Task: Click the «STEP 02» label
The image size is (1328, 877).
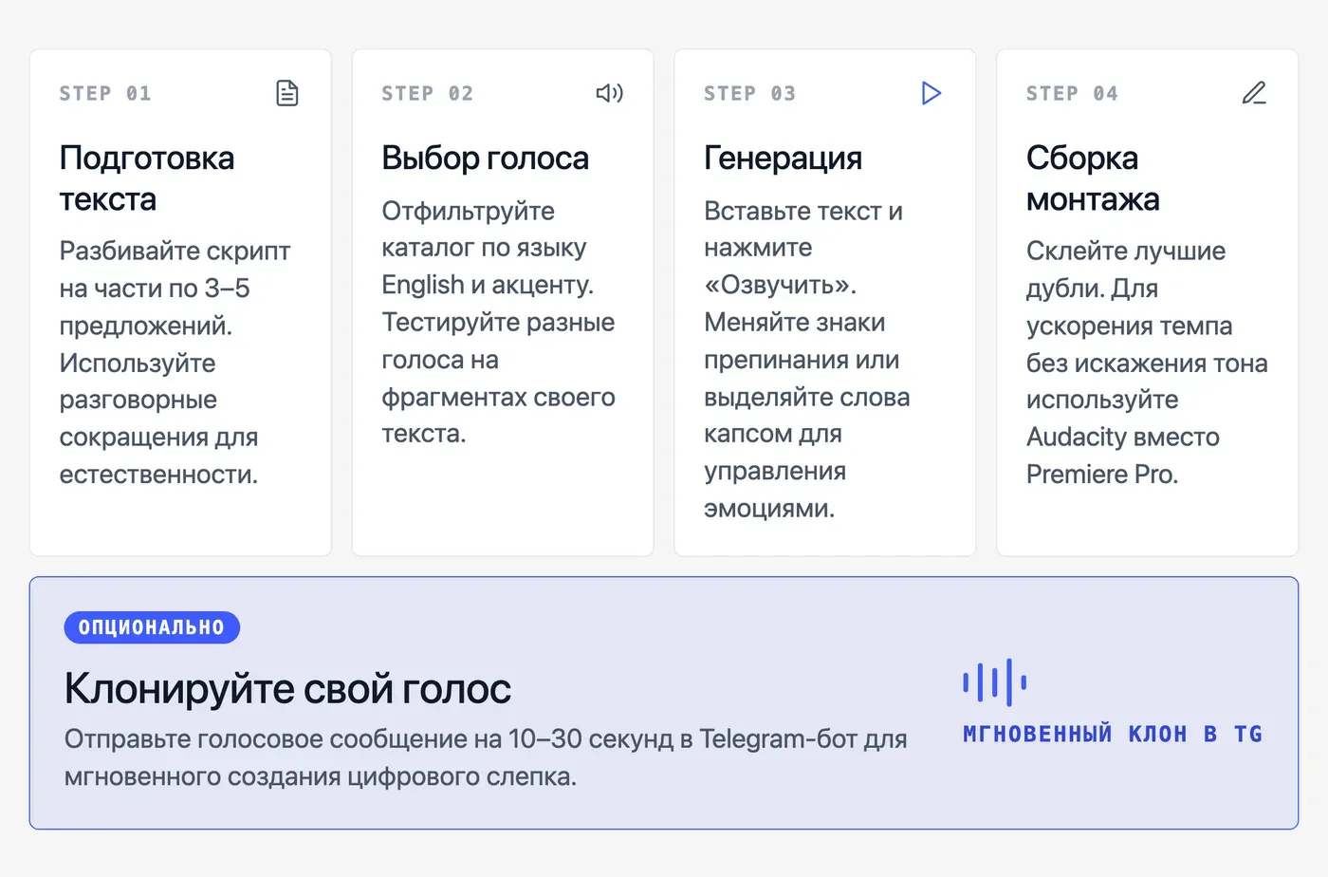Action: tap(428, 93)
